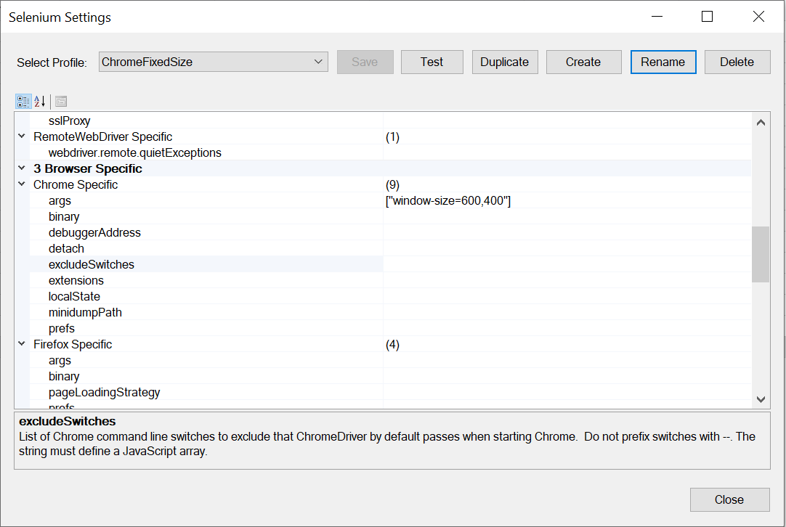Viewport: 786px width, 527px height.
Task: Test the ChromeFixedSize profile
Action: tap(432, 62)
